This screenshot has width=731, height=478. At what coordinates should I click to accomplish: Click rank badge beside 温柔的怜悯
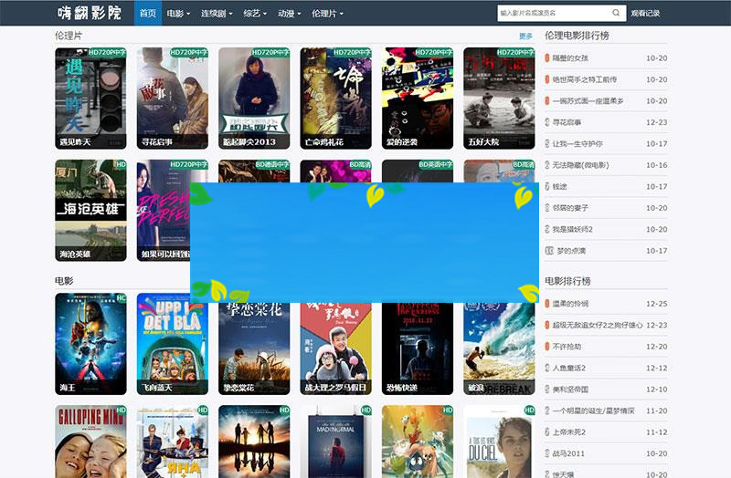[x=547, y=304]
